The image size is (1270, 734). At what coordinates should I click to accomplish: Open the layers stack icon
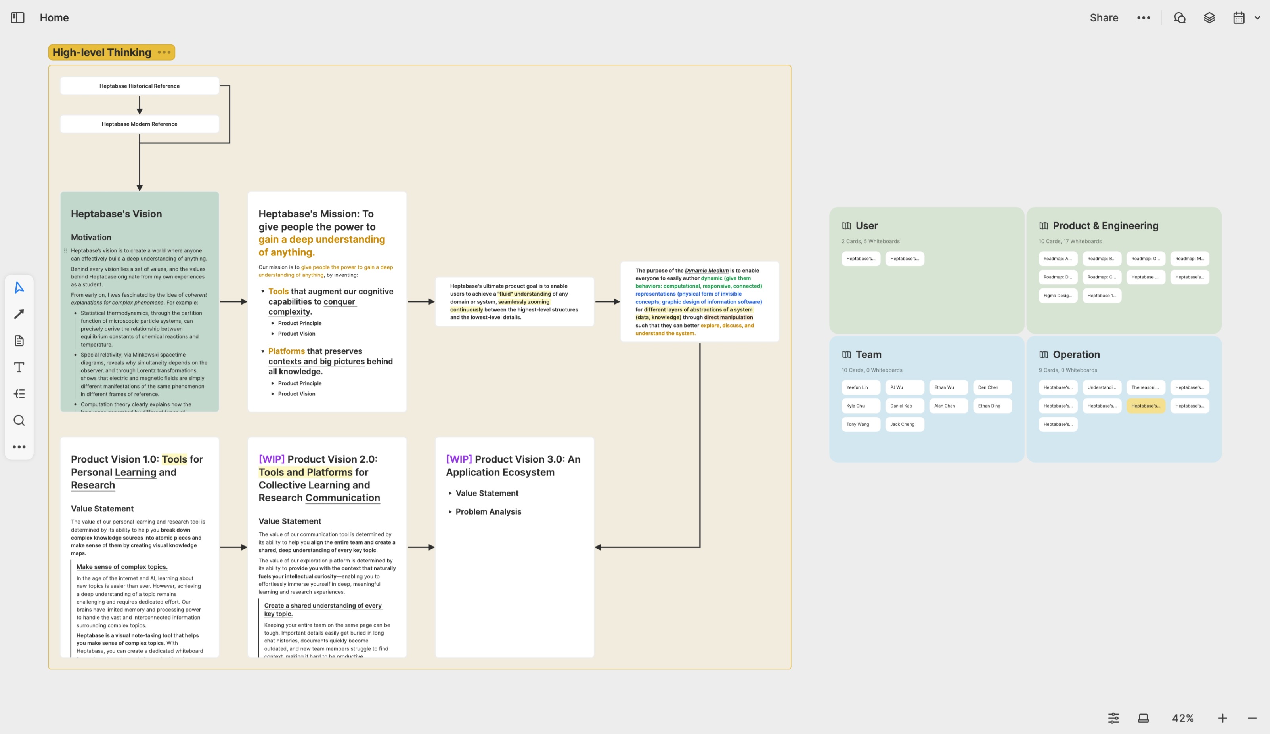point(1209,18)
